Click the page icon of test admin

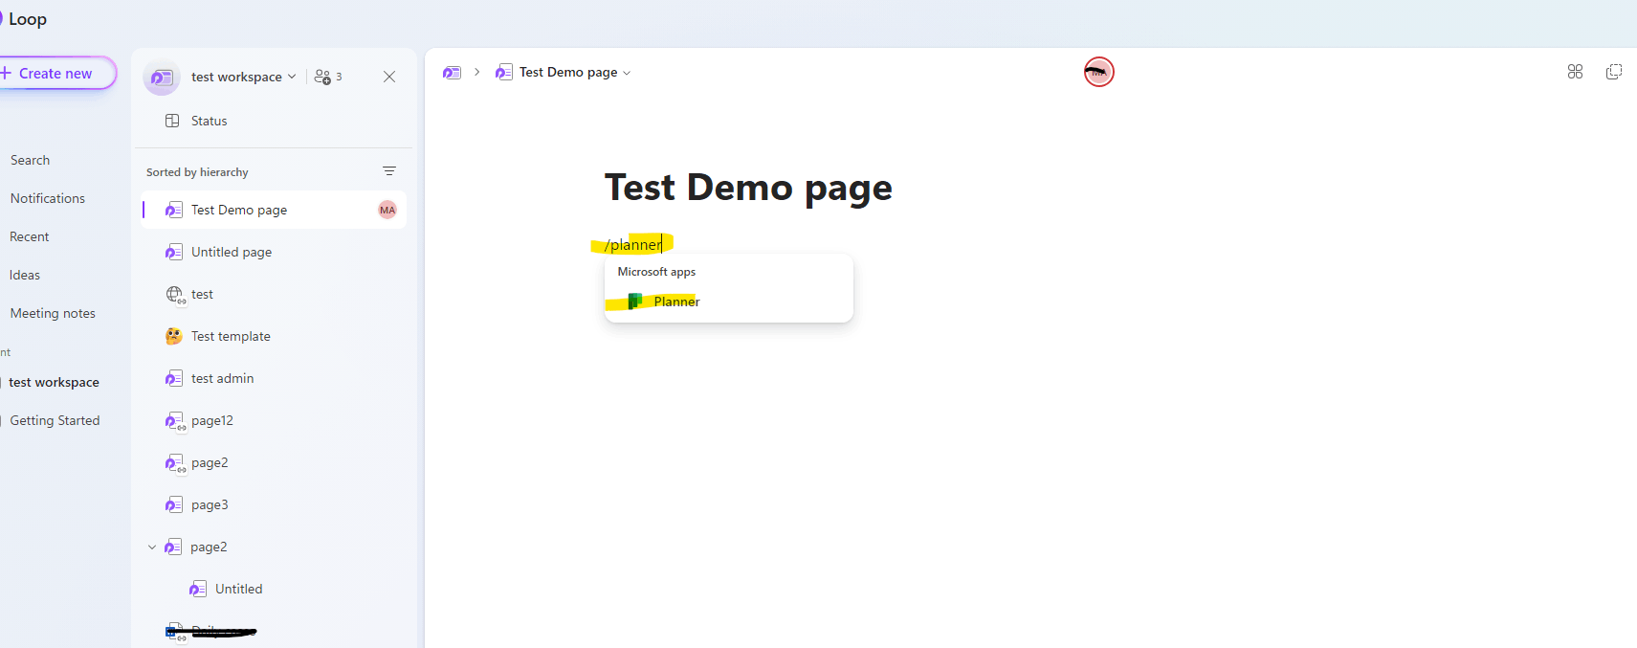tap(173, 378)
